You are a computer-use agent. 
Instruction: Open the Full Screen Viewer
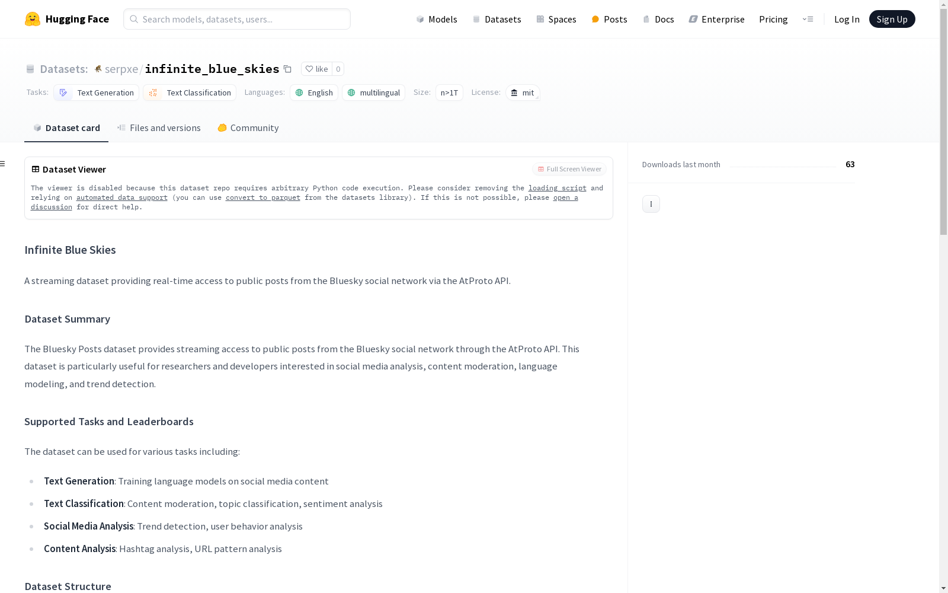[569, 169]
